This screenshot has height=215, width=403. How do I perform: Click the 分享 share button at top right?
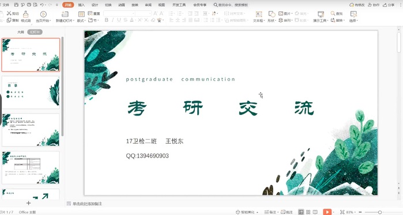tap(389, 5)
